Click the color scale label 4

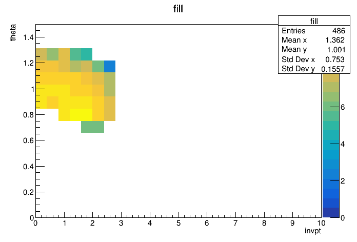tap(343, 144)
